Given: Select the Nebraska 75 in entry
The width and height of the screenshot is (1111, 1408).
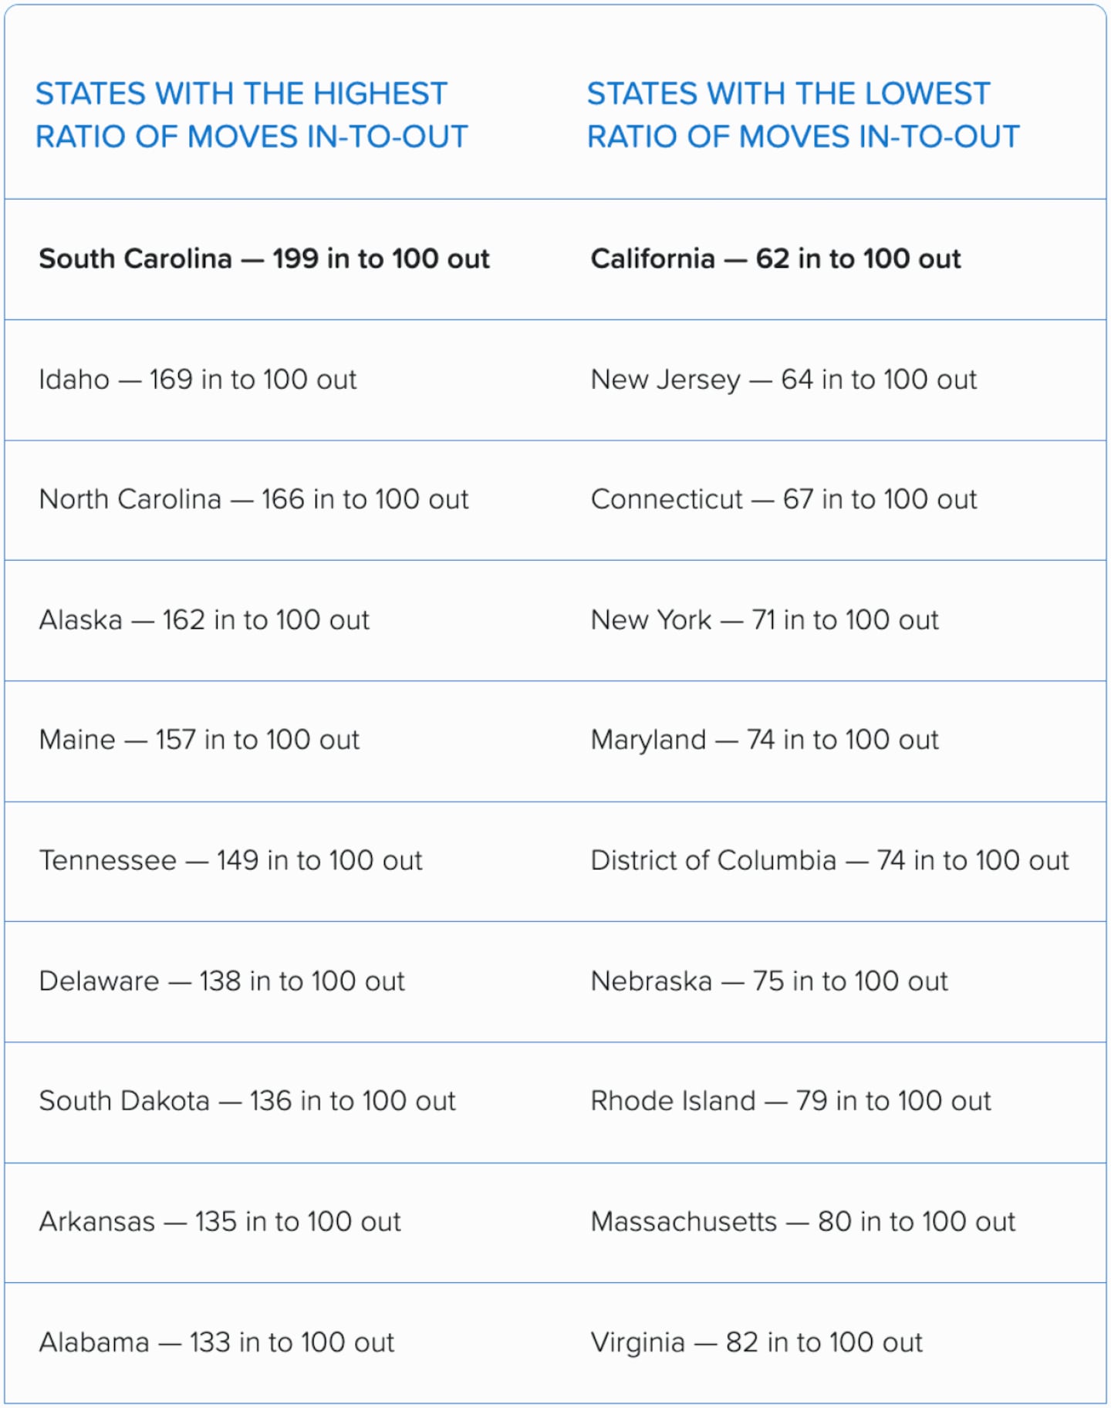Looking at the screenshot, I should [x=768, y=981].
